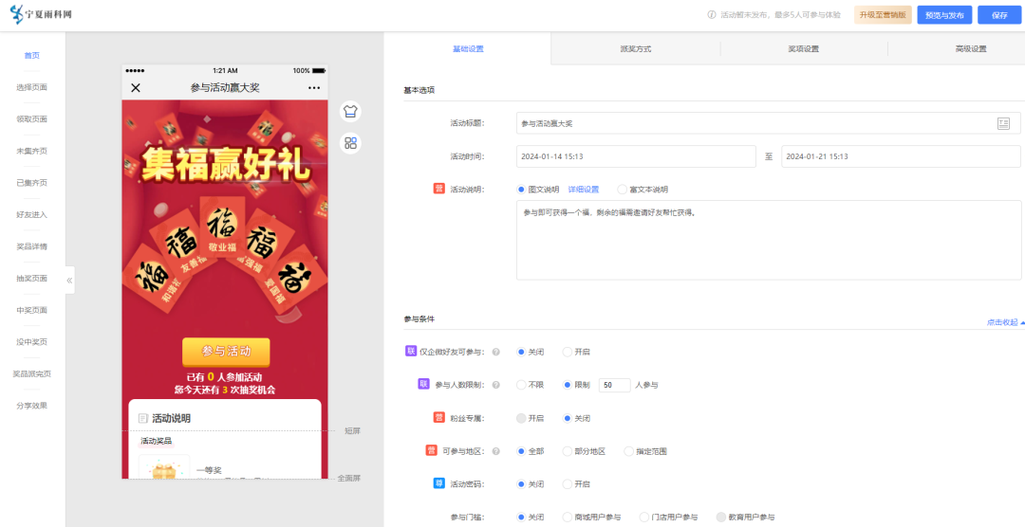The image size is (1025, 527).
Task: Click help icon next to 参与人数限制
Action: [495, 385]
